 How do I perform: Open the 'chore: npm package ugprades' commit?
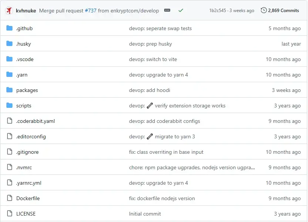[192, 167]
